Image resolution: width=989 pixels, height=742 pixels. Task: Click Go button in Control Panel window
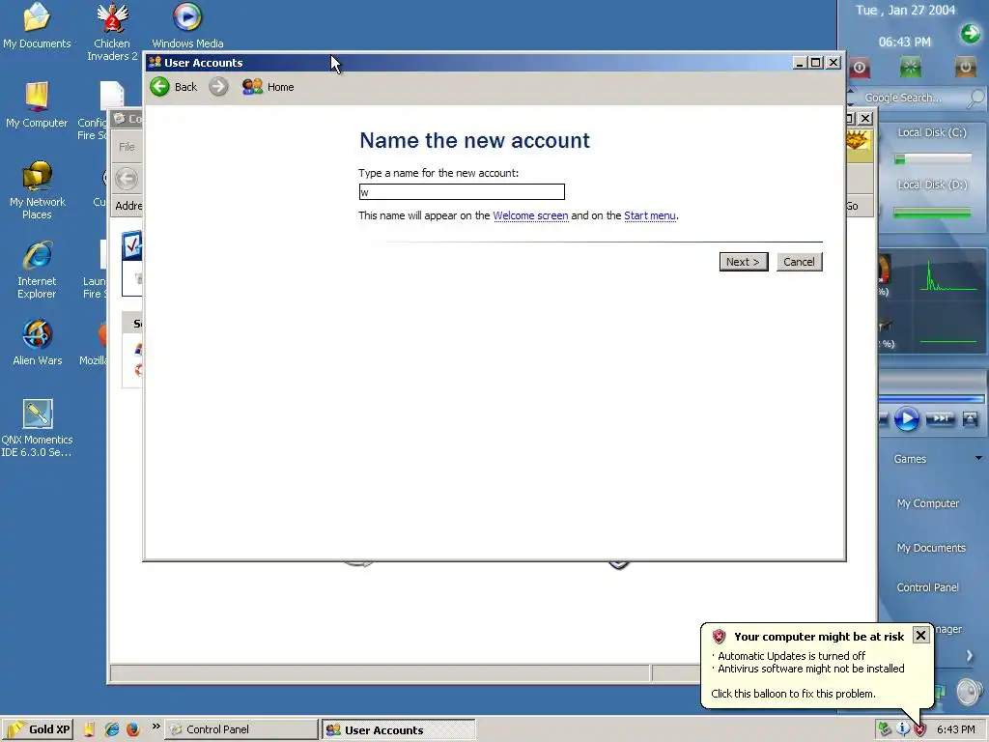(852, 207)
